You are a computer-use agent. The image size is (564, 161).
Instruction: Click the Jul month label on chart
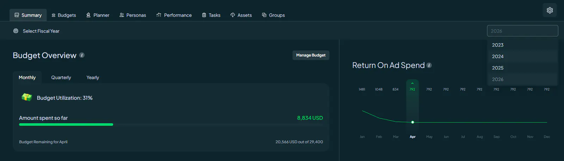click(x=463, y=137)
